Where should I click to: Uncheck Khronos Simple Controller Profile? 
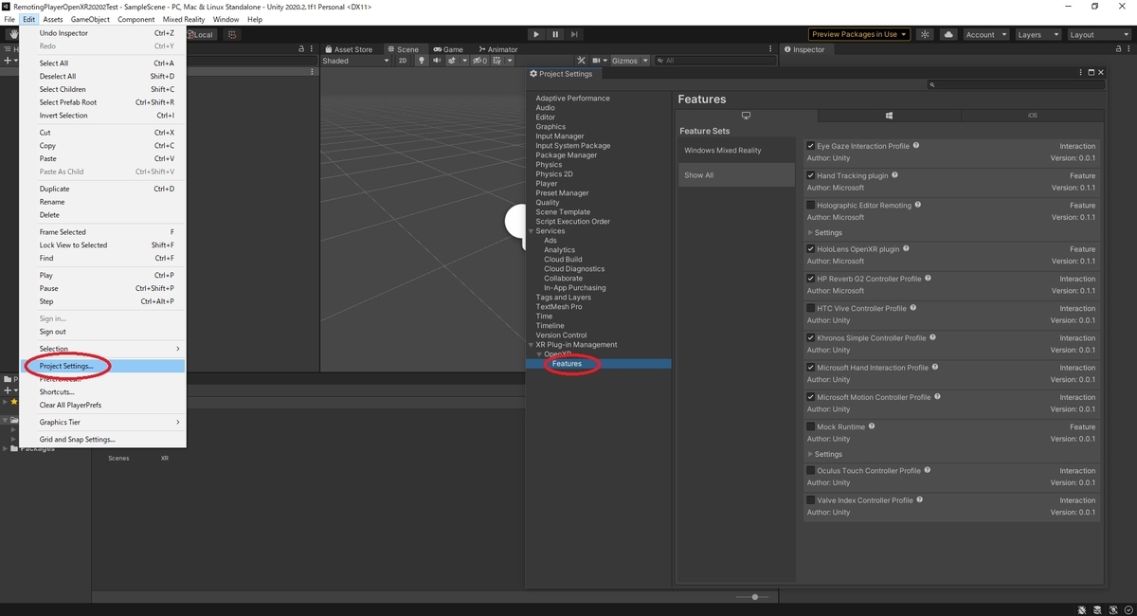point(810,337)
